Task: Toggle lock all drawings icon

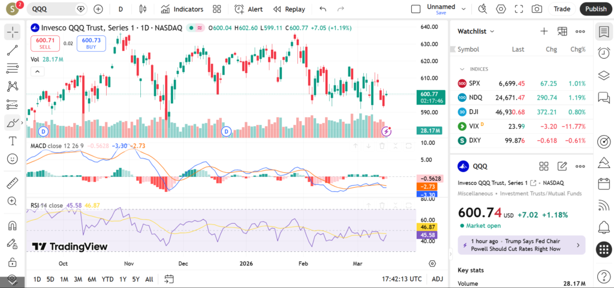Action: pyautogui.click(x=12, y=262)
